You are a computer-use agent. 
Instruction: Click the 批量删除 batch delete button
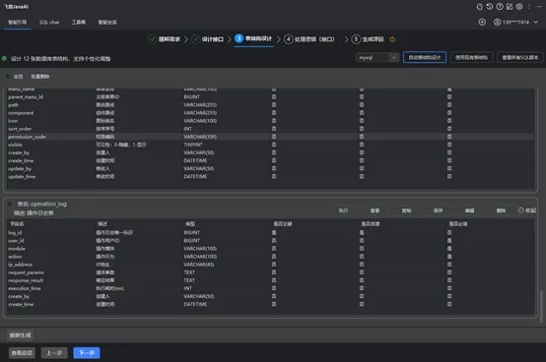coord(40,77)
